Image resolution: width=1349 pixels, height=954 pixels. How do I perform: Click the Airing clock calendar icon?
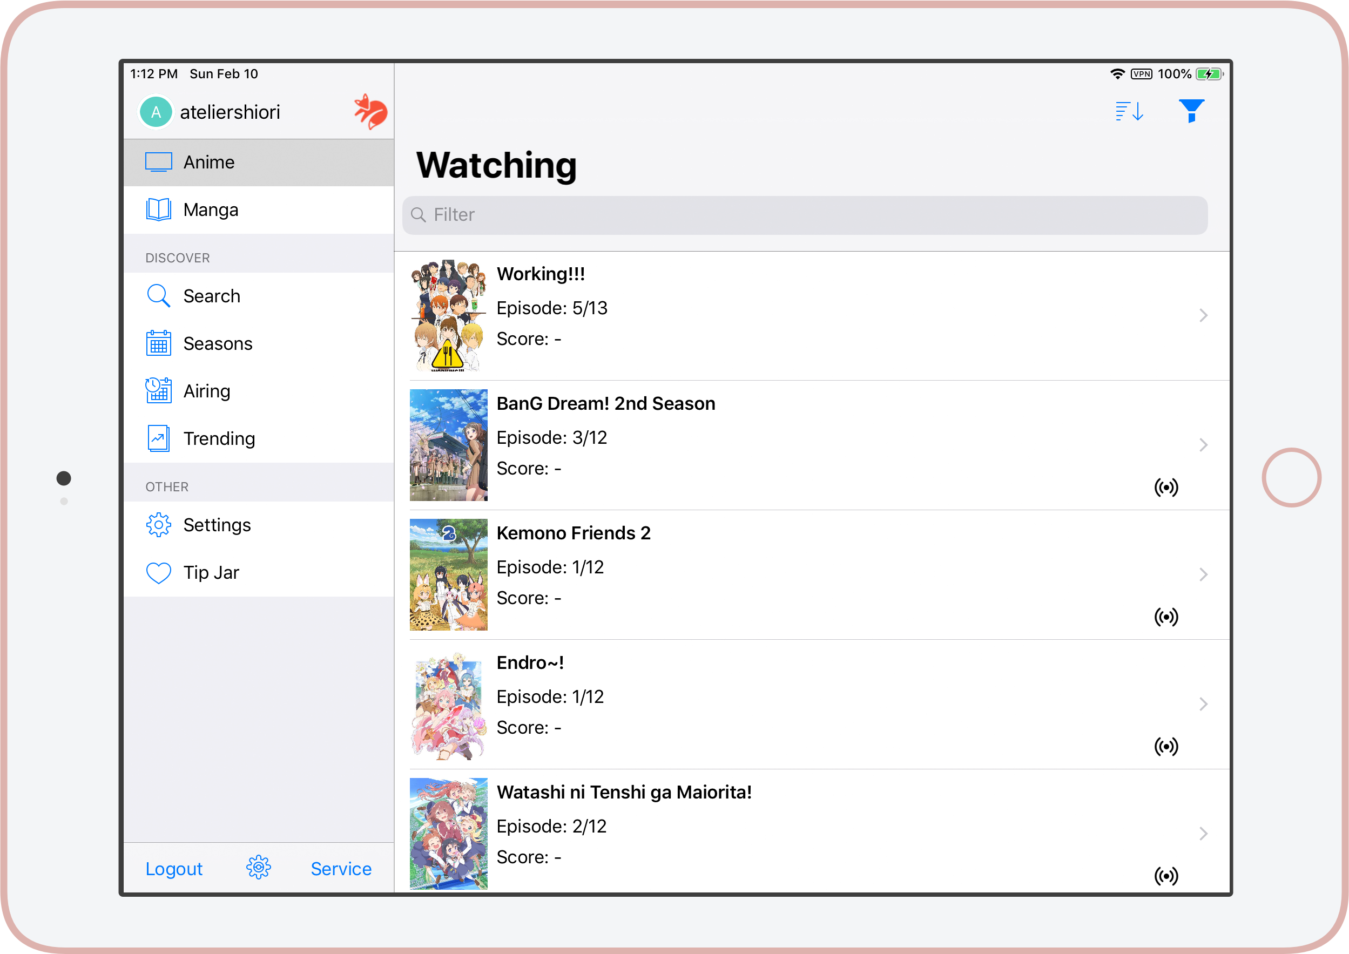[x=159, y=391]
